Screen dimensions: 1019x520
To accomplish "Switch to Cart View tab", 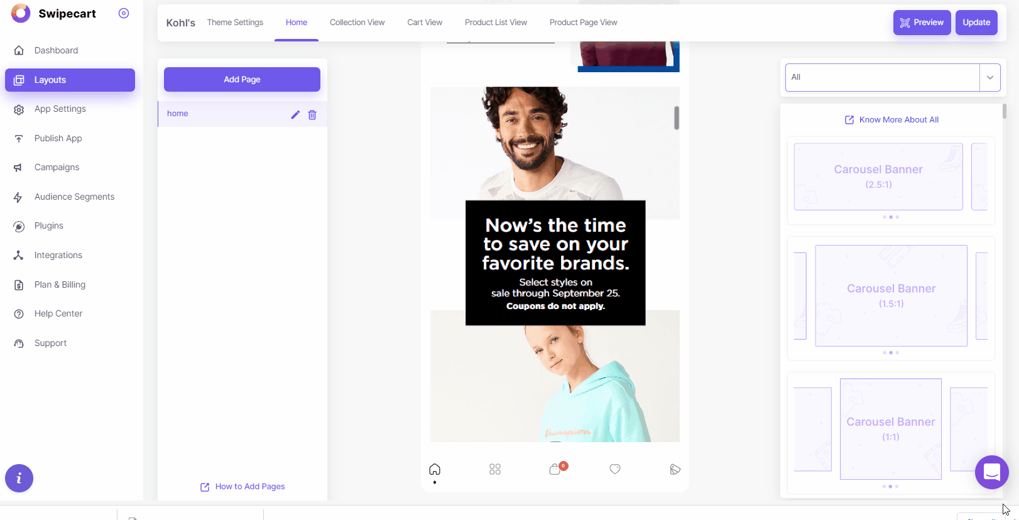I will click(425, 23).
